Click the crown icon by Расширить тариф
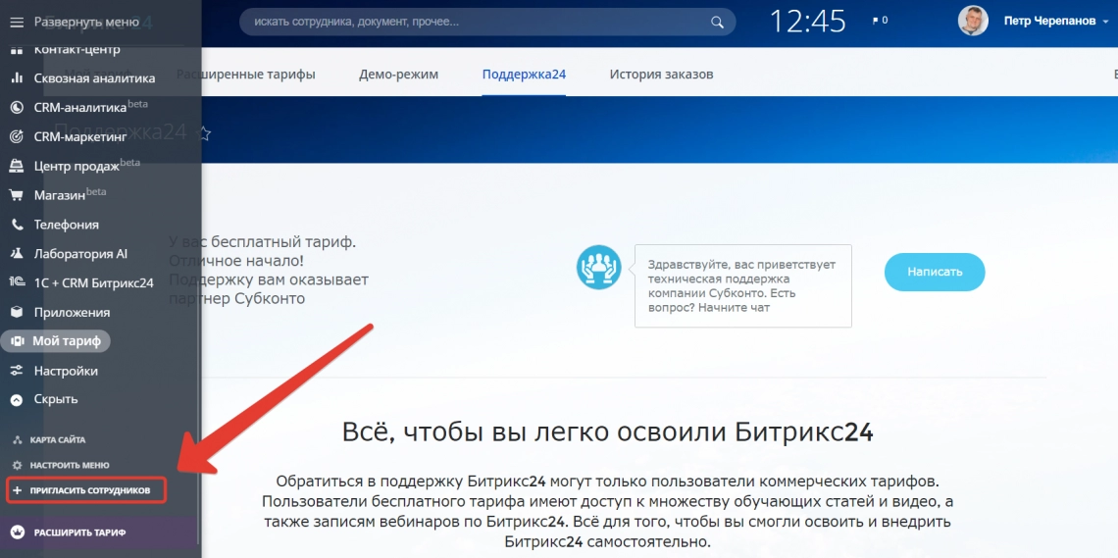Screen dimensions: 1118x558 pos(18,532)
